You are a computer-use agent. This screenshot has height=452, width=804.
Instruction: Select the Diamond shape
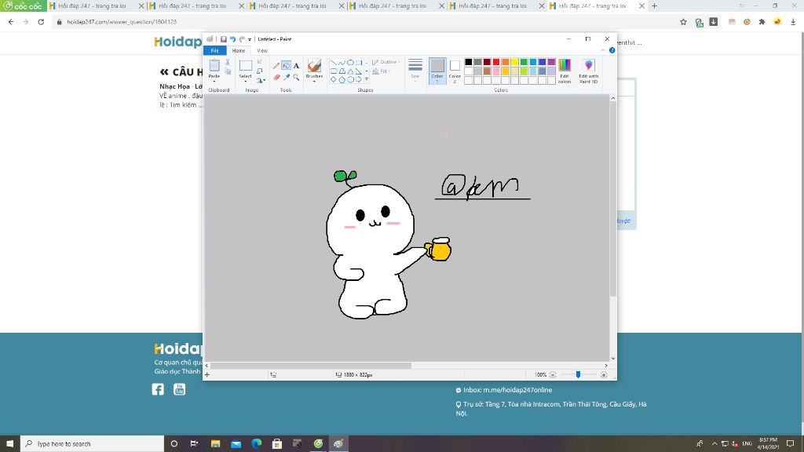[334, 79]
